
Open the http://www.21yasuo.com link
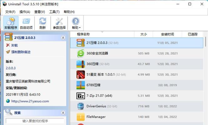pyautogui.click(x=30, y=101)
